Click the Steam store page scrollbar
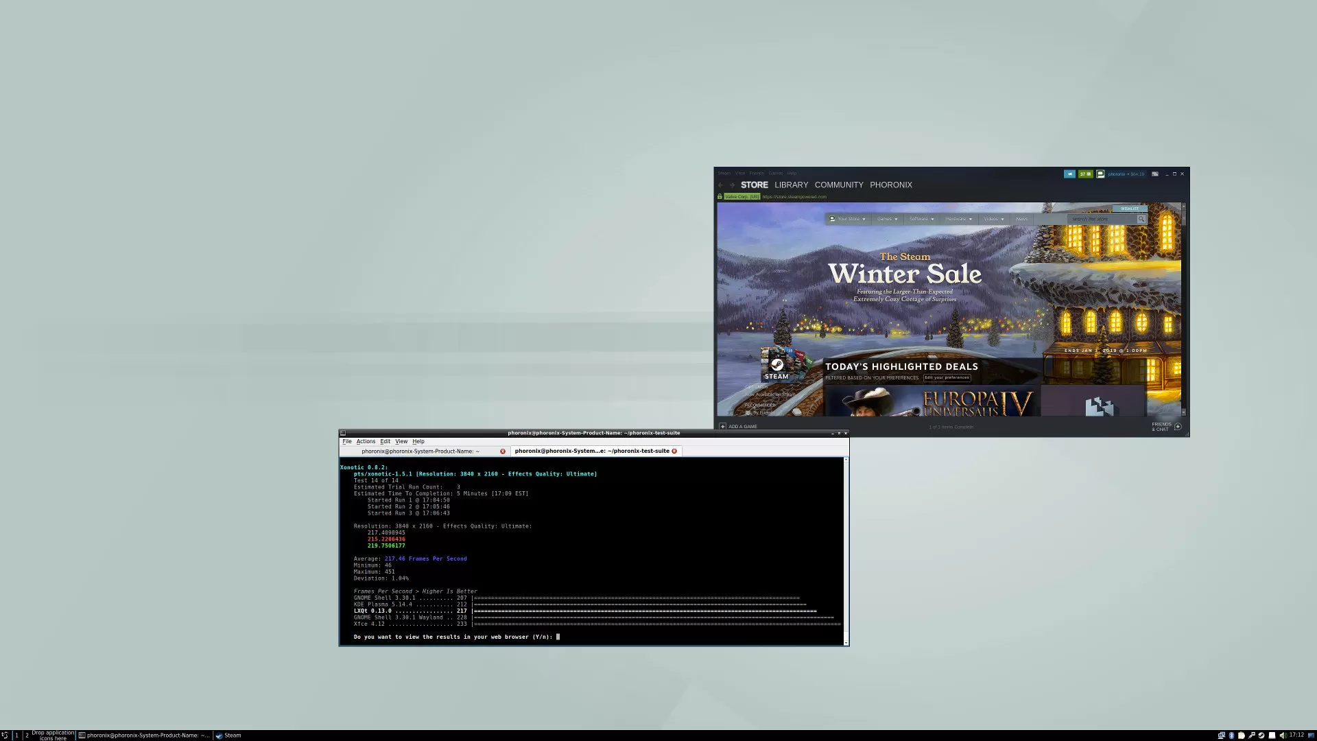This screenshot has height=741, width=1317. (1183, 309)
